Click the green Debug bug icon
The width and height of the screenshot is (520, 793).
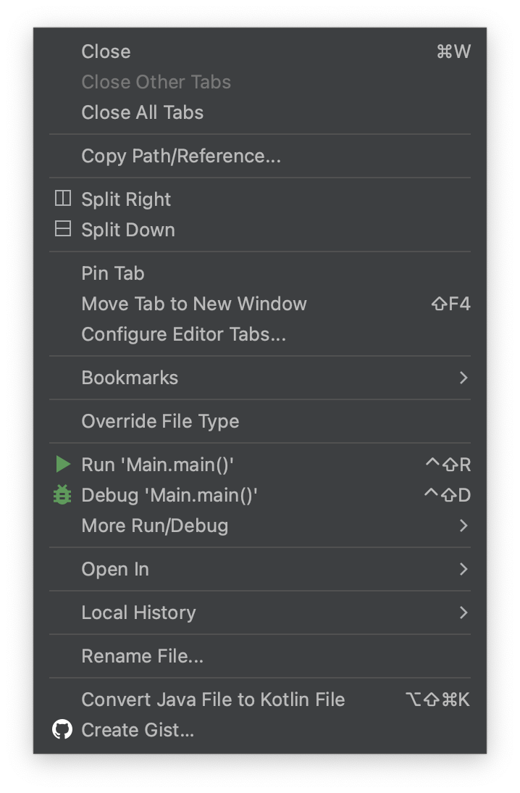click(63, 494)
